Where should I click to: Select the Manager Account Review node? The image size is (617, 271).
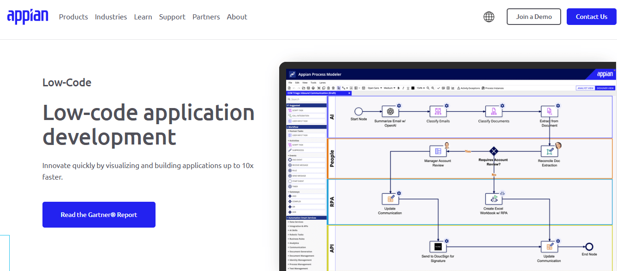coord(438,151)
